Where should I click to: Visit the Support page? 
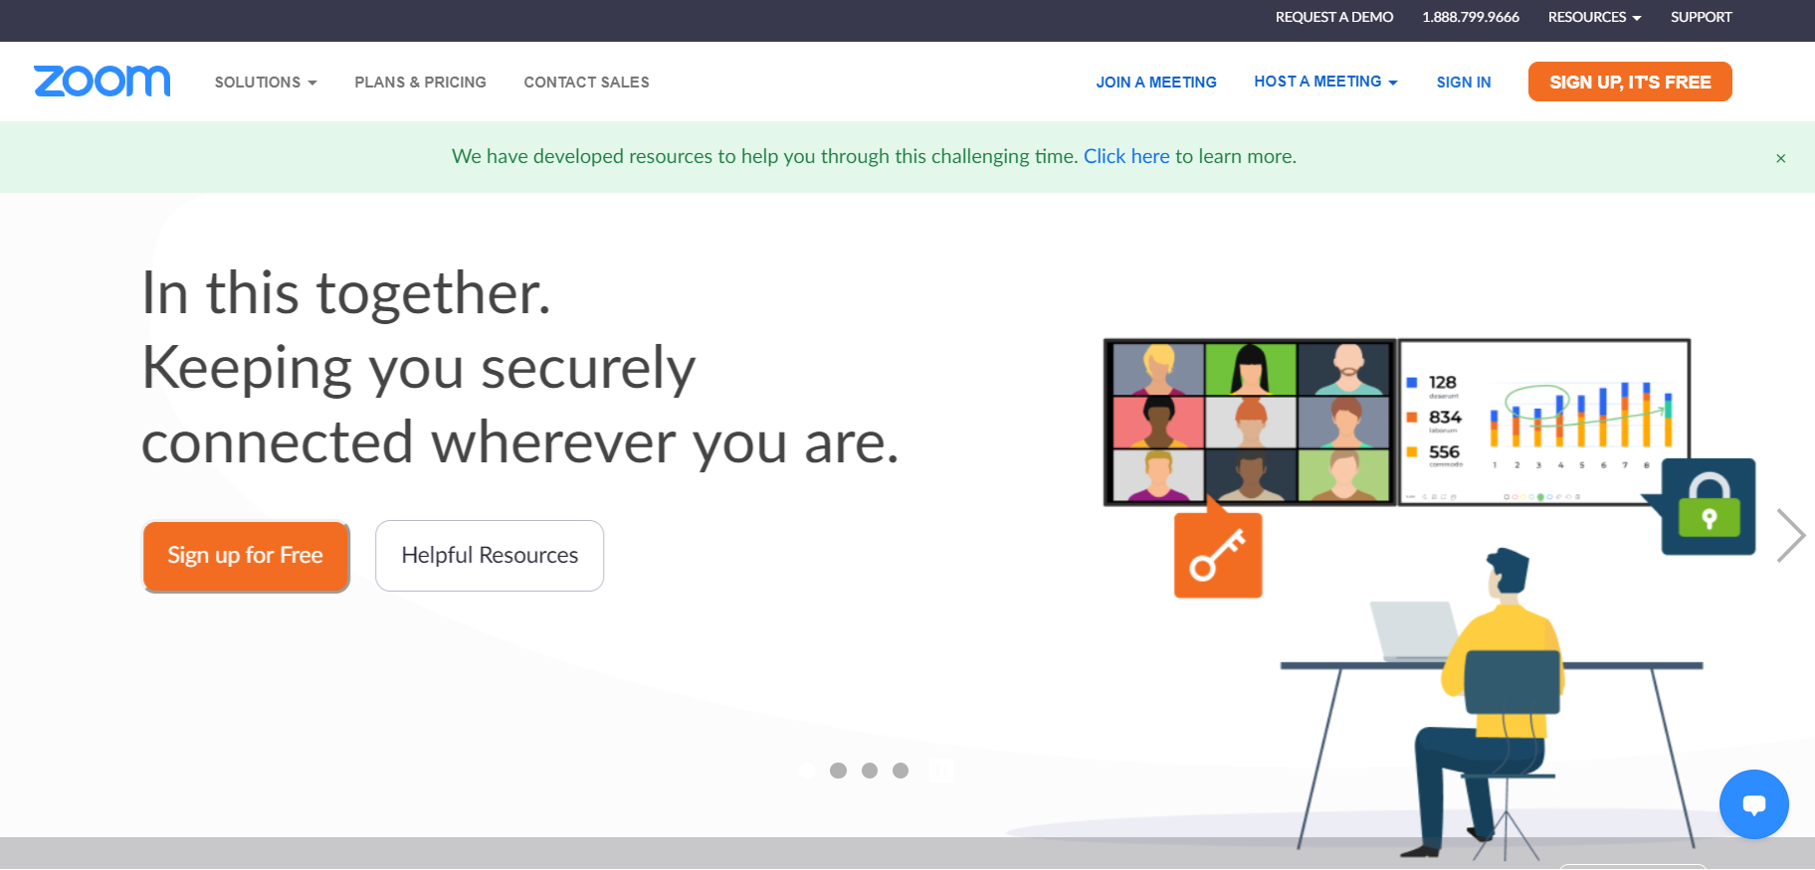1702,17
